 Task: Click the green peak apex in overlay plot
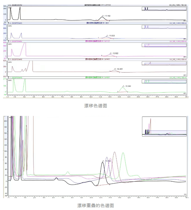click(123, 153)
